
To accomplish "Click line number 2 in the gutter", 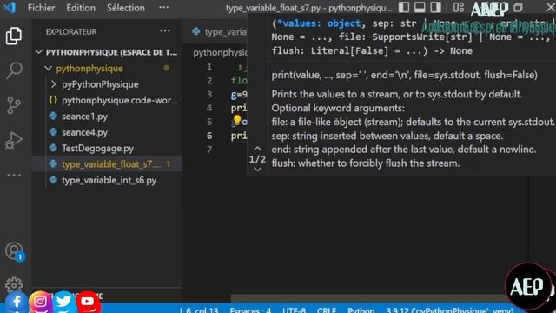I will [209, 81].
